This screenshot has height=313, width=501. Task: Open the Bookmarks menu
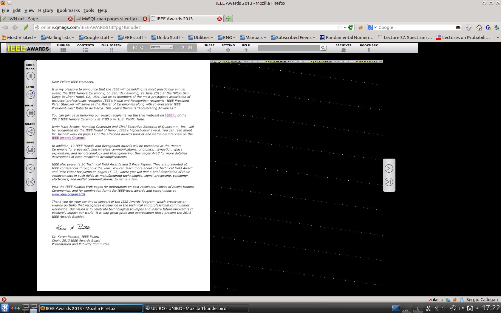click(x=68, y=10)
